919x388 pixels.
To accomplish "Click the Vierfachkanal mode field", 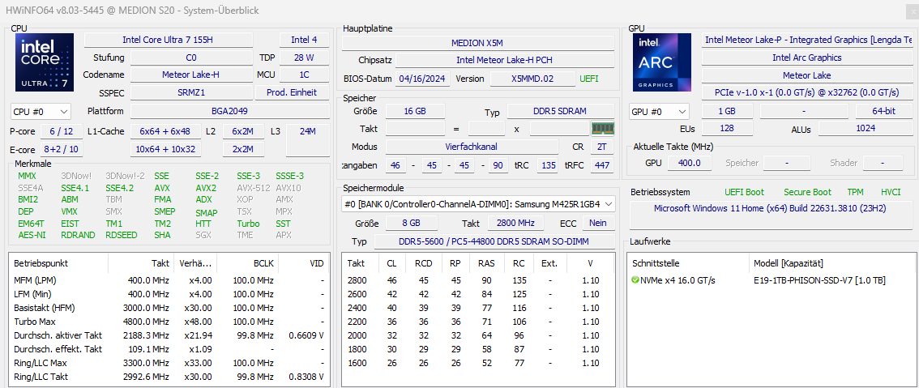I will 472,147.
